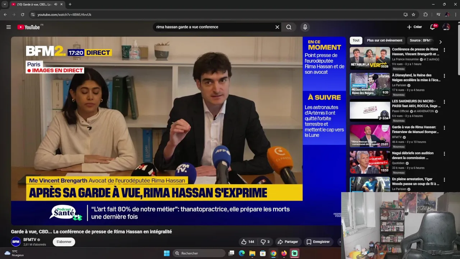Viewport: 460px width, 259px height.
Task: Open the notifications bell
Action: (433, 27)
